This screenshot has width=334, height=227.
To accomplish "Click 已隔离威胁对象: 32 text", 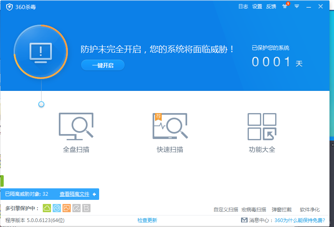I will pyautogui.click(x=27, y=194).
